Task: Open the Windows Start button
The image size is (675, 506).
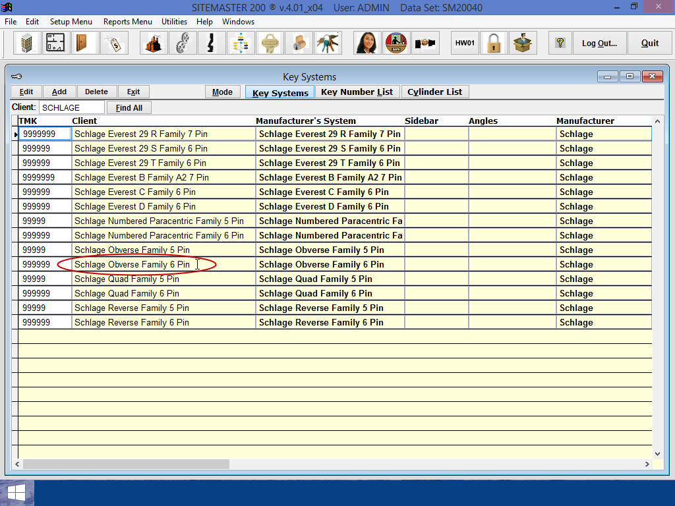Action: point(16,493)
